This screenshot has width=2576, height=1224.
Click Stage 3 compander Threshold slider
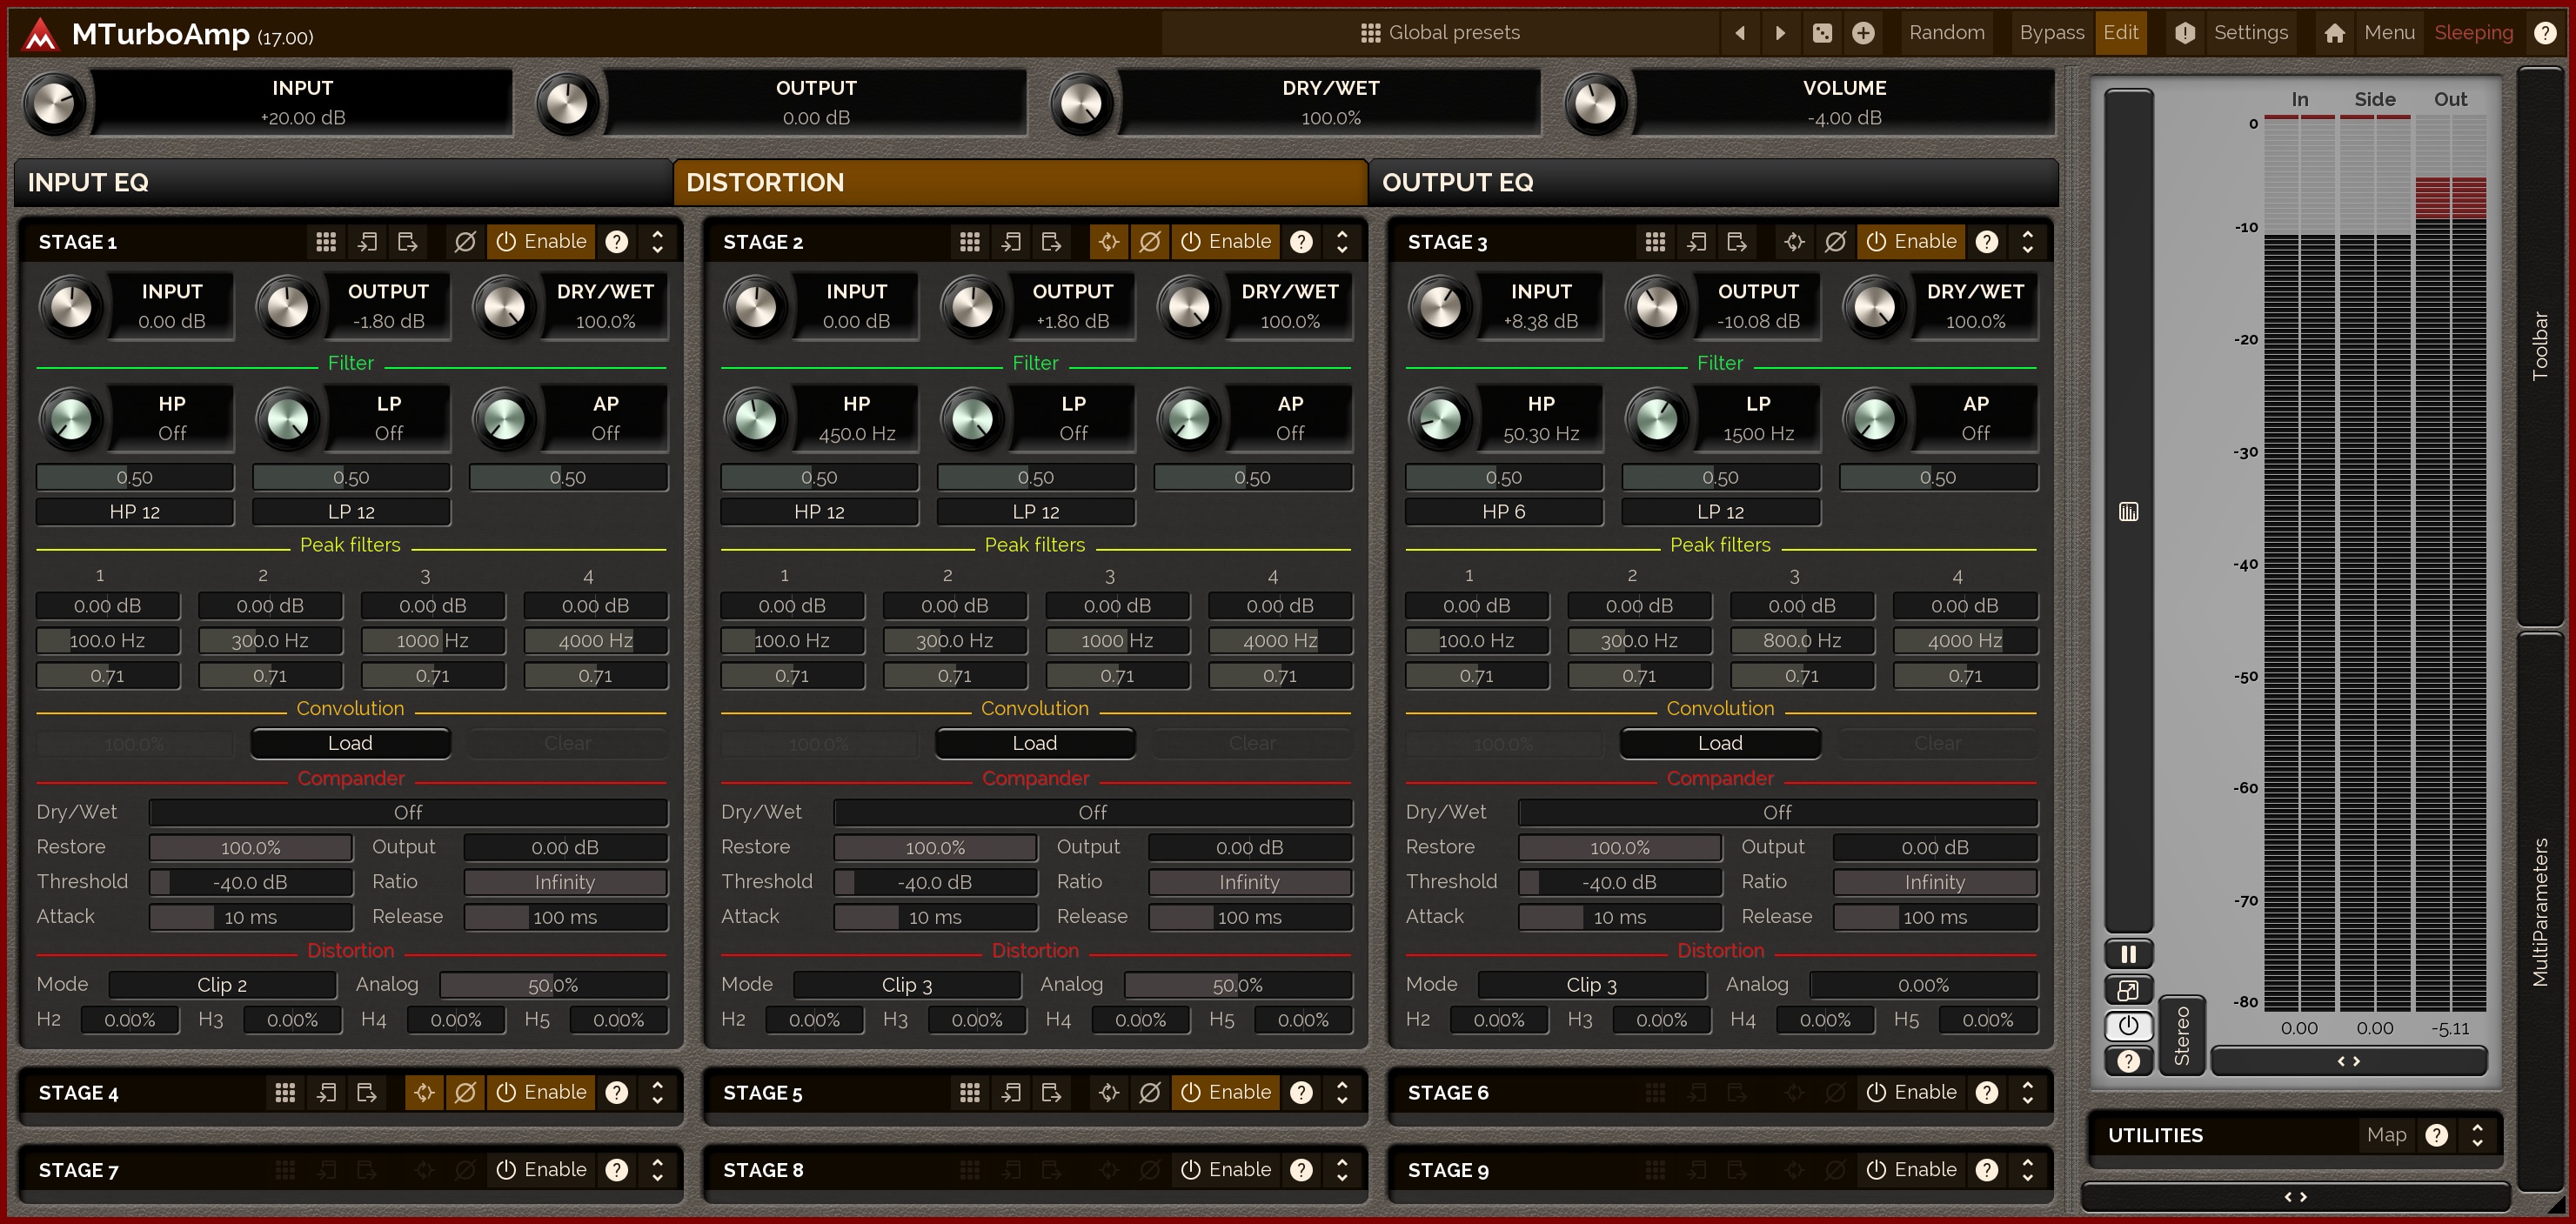tap(1619, 882)
